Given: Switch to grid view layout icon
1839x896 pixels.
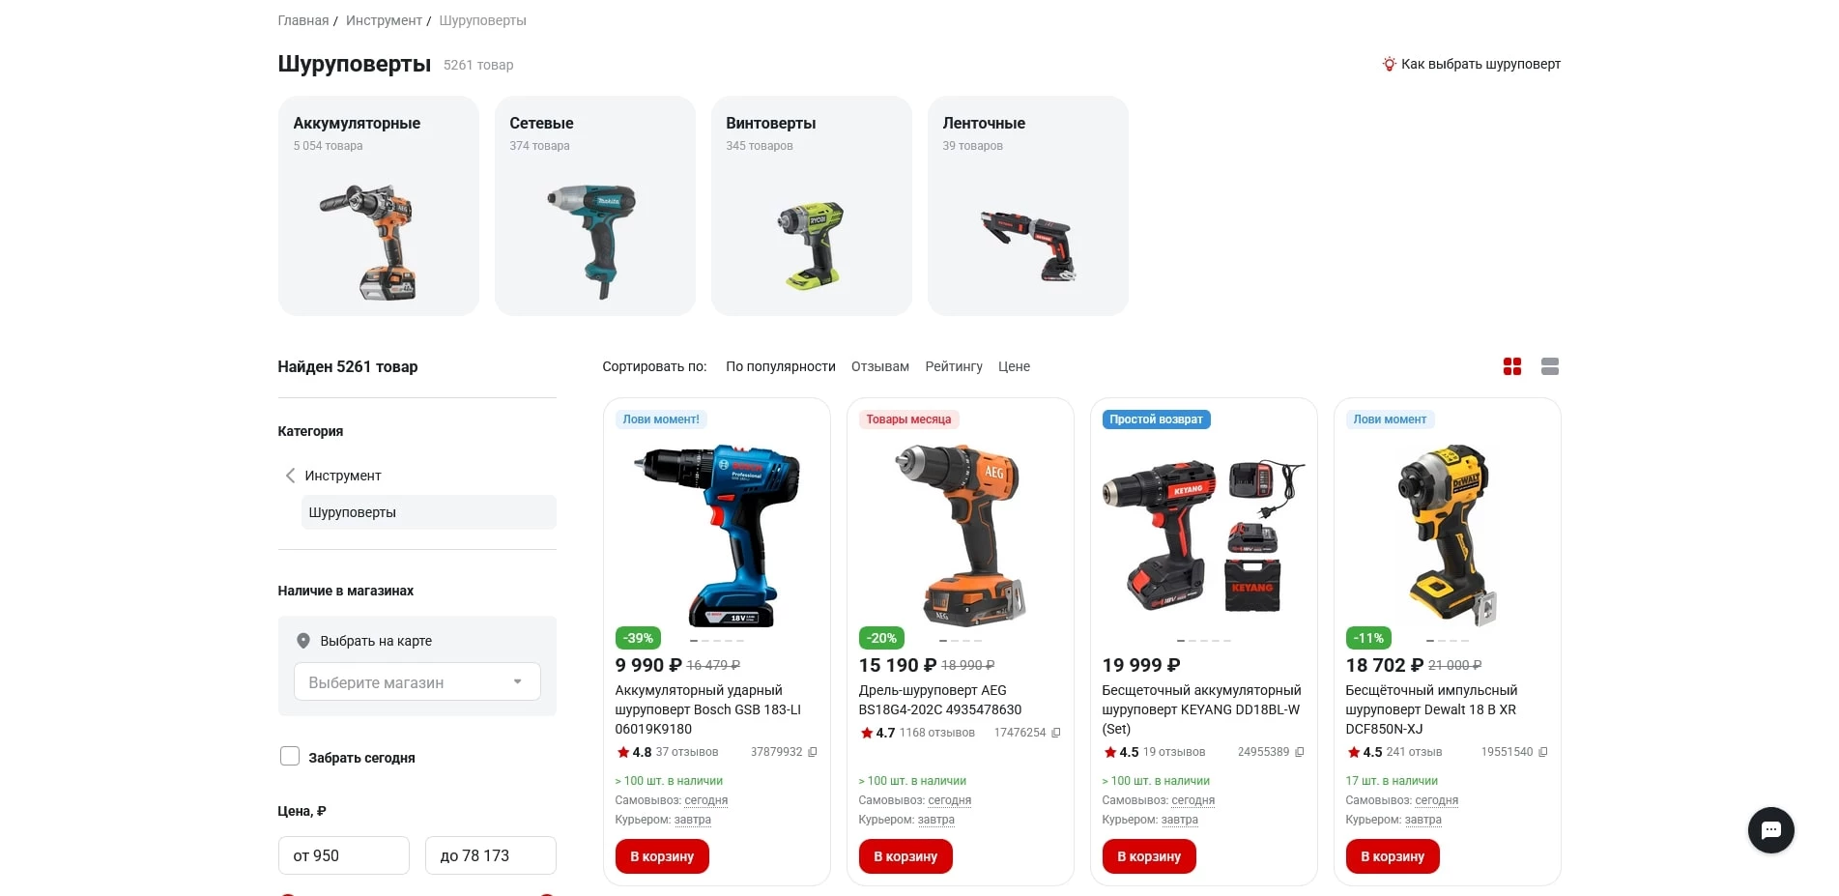Looking at the screenshot, I should [1512, 366].
